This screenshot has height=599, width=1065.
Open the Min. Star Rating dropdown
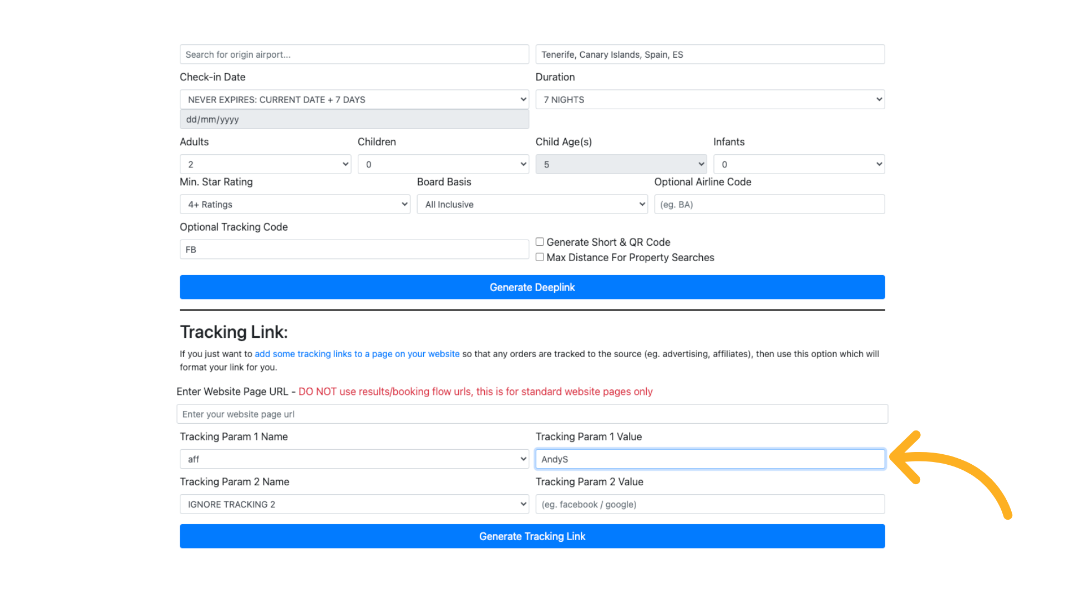pos(295,205)
